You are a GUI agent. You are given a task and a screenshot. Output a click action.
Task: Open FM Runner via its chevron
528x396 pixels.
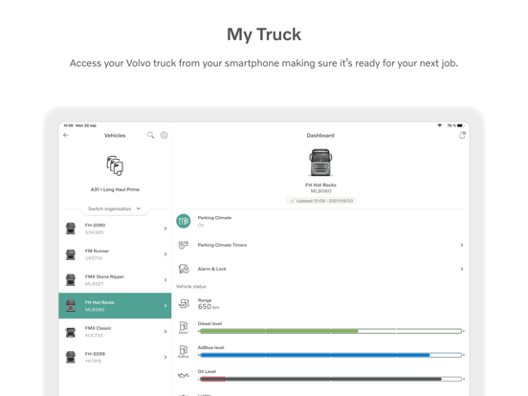165,254
